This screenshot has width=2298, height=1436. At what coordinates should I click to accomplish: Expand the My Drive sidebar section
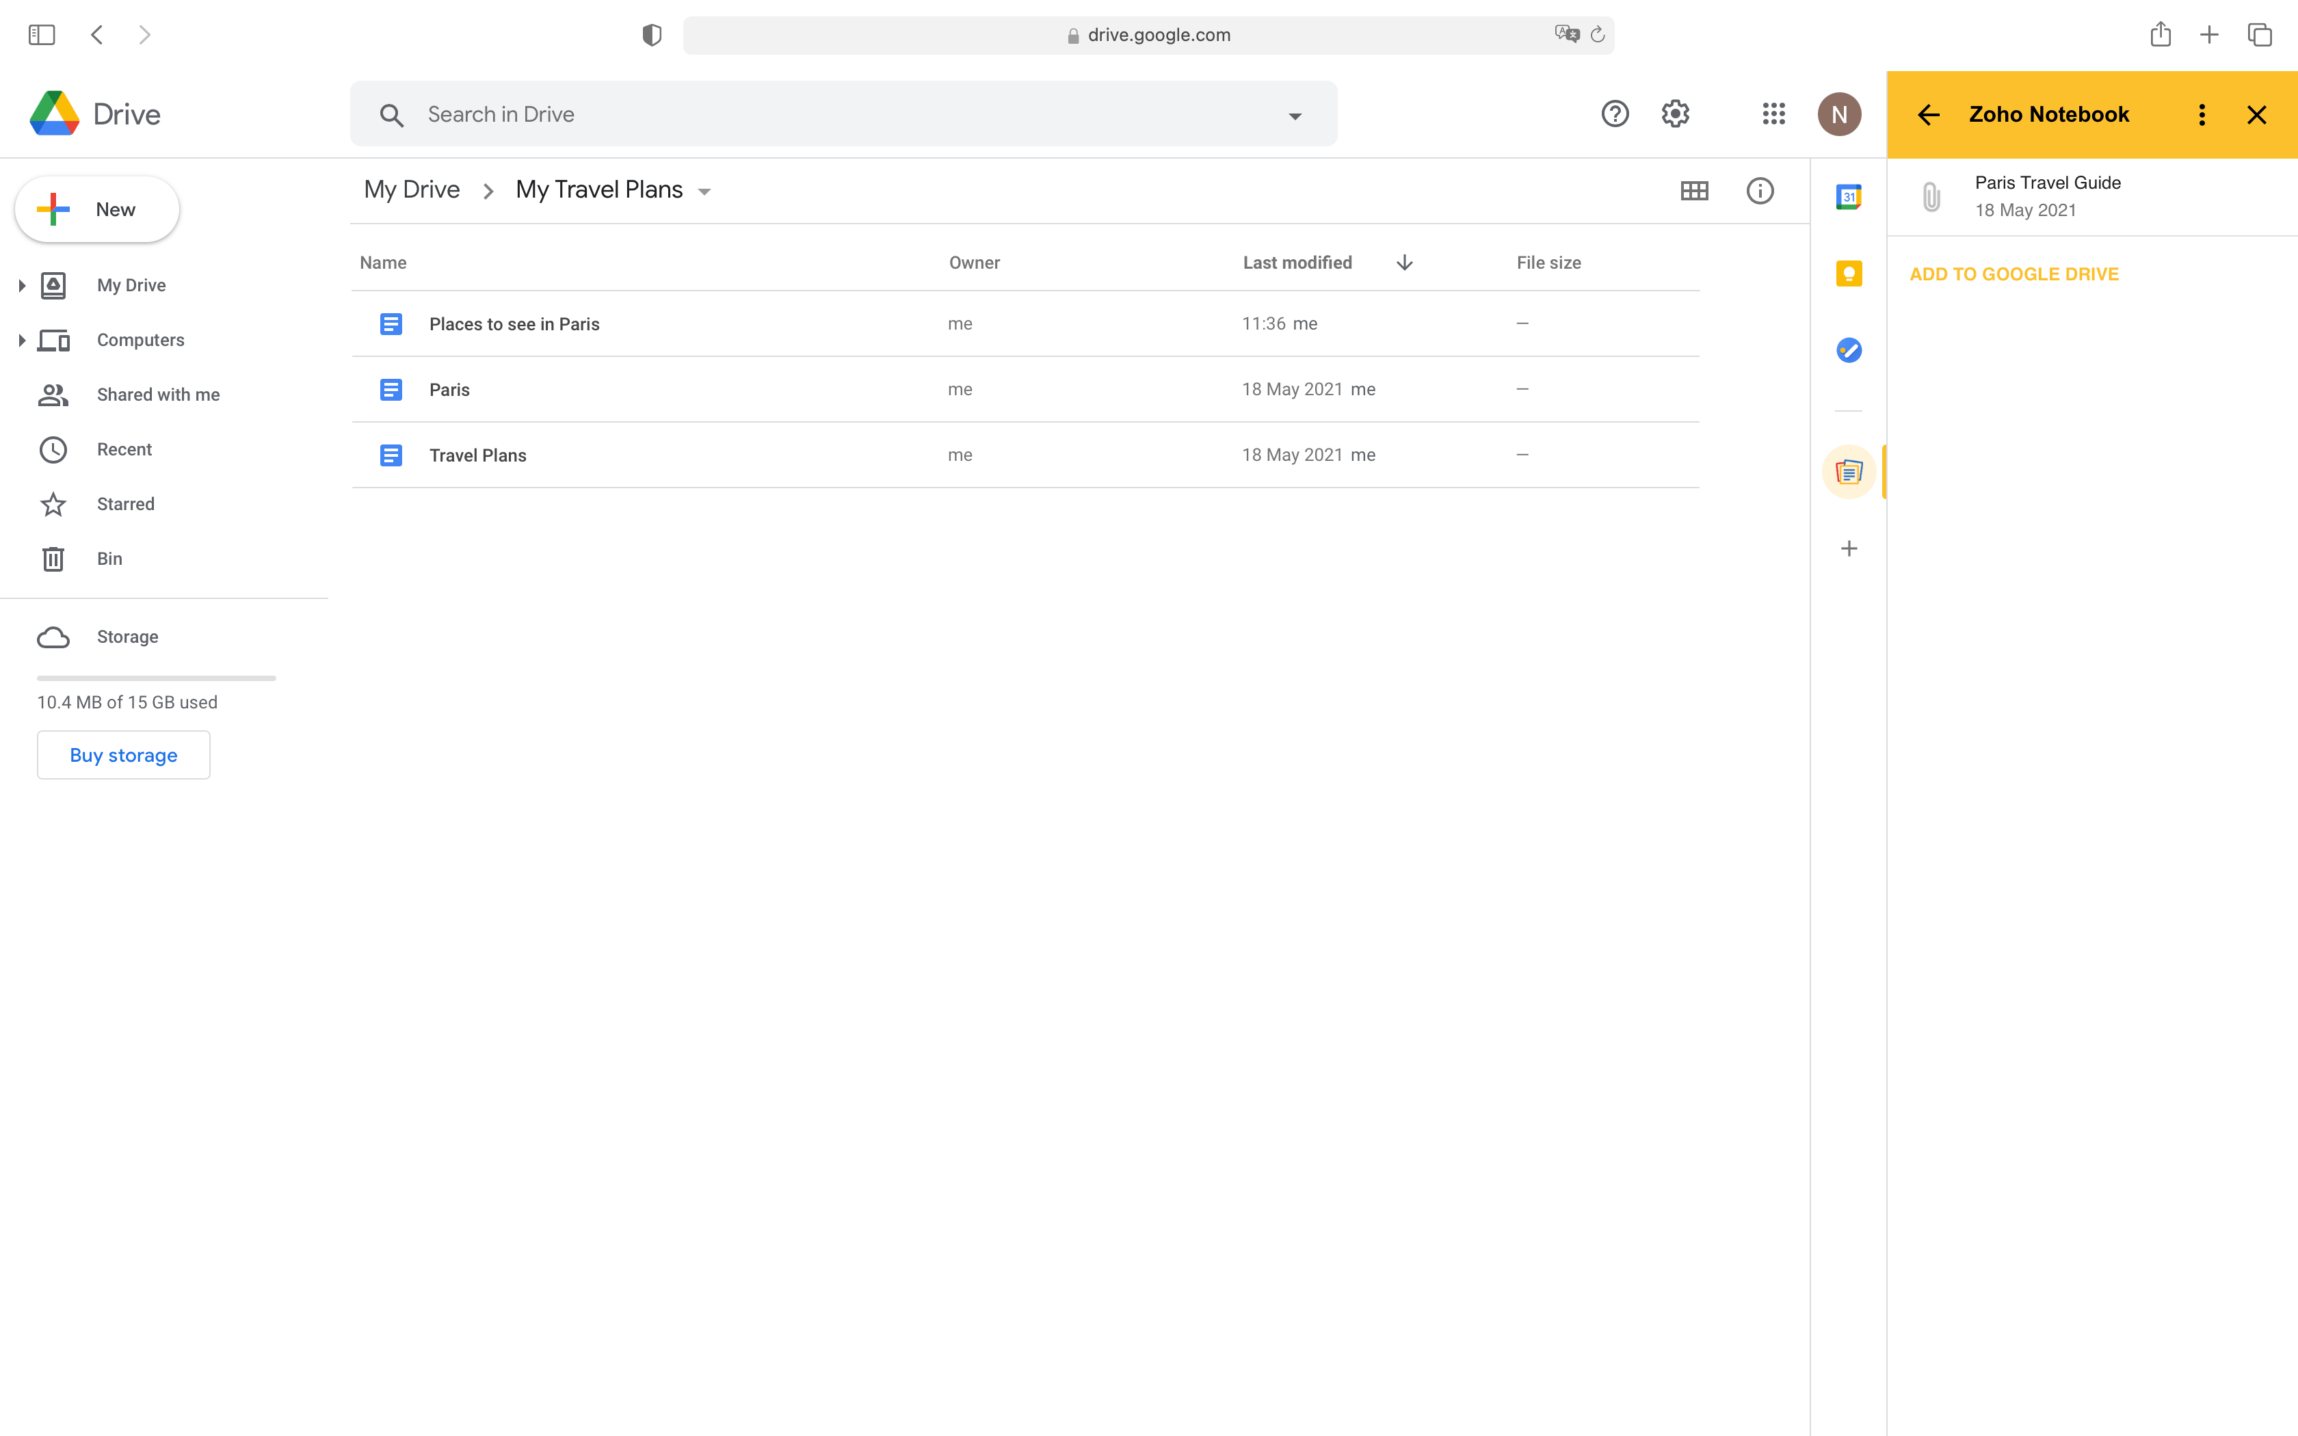(22, 284)
